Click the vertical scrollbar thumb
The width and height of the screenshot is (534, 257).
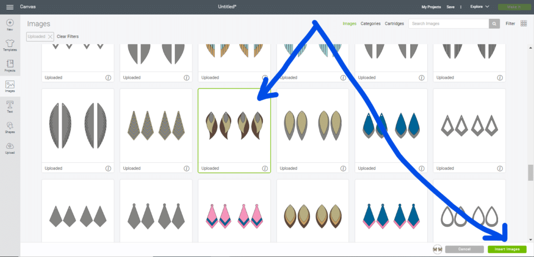tap(530, 173)
